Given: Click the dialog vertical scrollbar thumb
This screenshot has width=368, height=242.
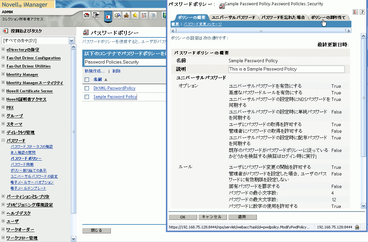Looking at the screenshot, I should point(364,98).
